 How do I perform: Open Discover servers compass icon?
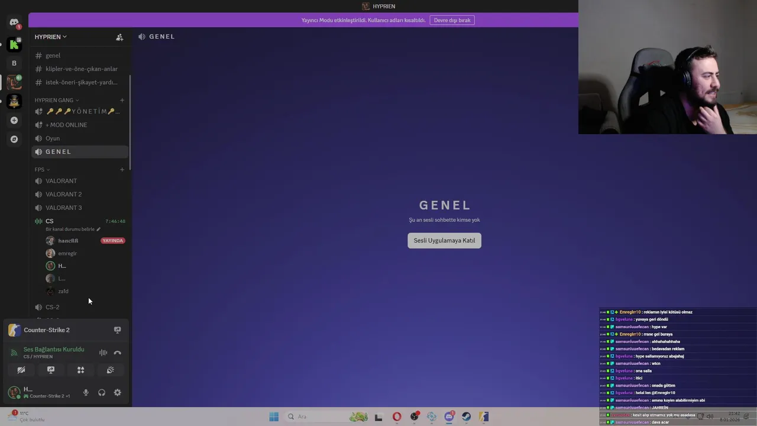[x=14, y=139]
